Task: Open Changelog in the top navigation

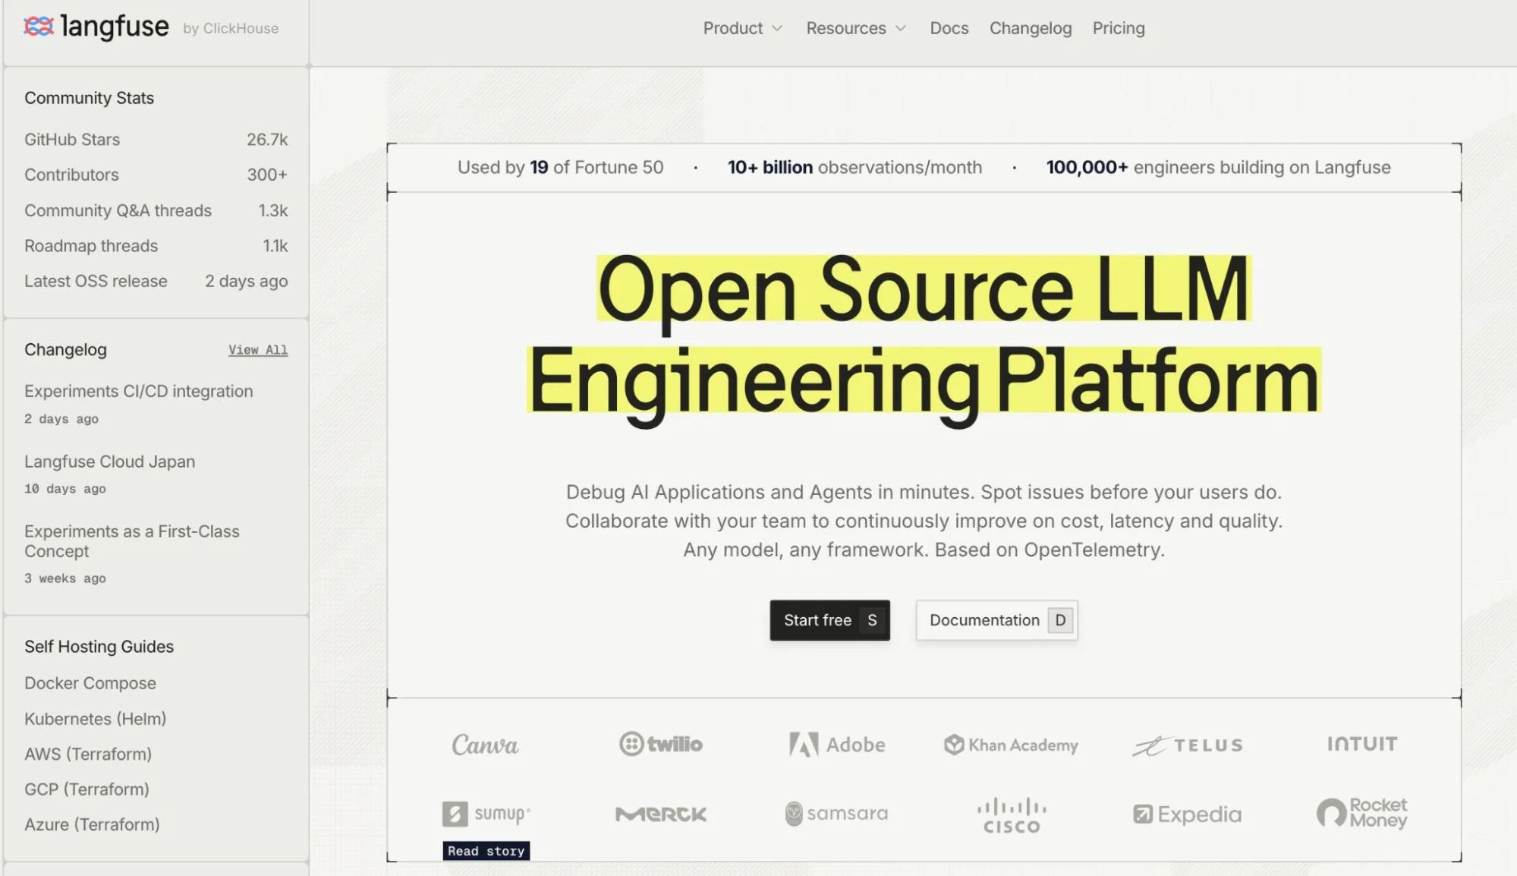Action: (1031, 28)
